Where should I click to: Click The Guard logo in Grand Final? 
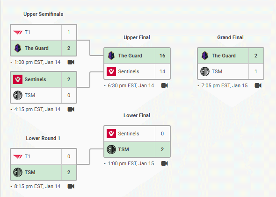205,56
